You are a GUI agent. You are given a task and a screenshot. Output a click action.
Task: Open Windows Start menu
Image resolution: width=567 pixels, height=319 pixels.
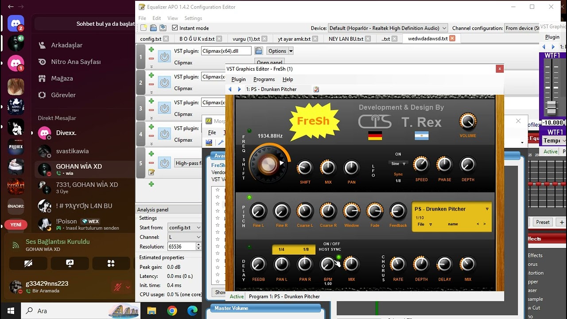click(11, 311)
